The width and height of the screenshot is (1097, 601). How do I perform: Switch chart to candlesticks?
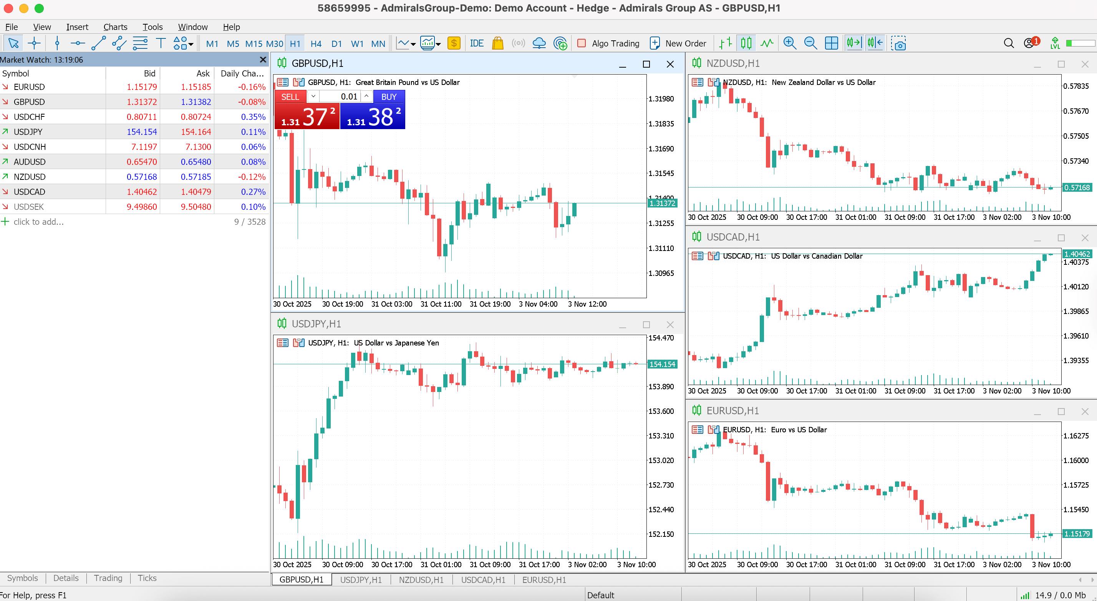point(746,43)
